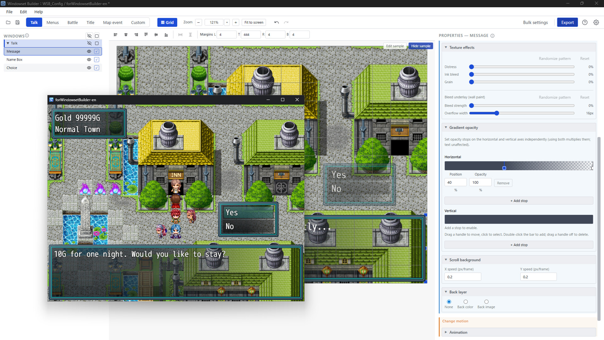Image resolution: width=604 pixels, height=340 pixels.
Task: Select Back image radio option
Action: coord(486,302)
